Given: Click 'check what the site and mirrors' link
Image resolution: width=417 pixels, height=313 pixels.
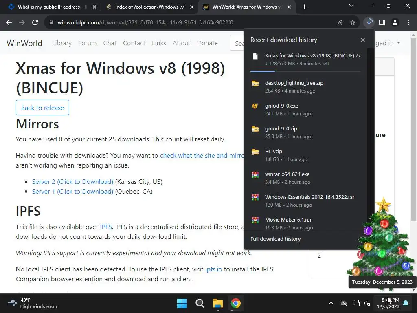Looking at the screenshot, I should 202,155.
